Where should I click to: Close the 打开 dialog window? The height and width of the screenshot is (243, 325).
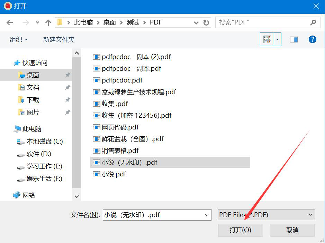(316, 6)
